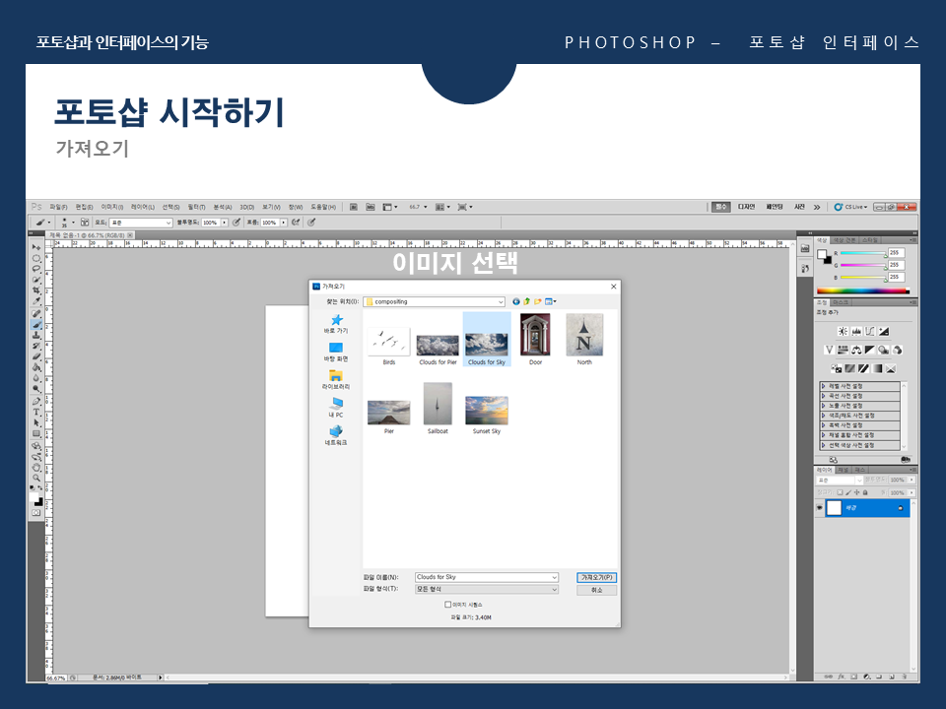Select the Rectangle shape tool
The width and height of the screenshot is (946, 709).
pos(36,434)
